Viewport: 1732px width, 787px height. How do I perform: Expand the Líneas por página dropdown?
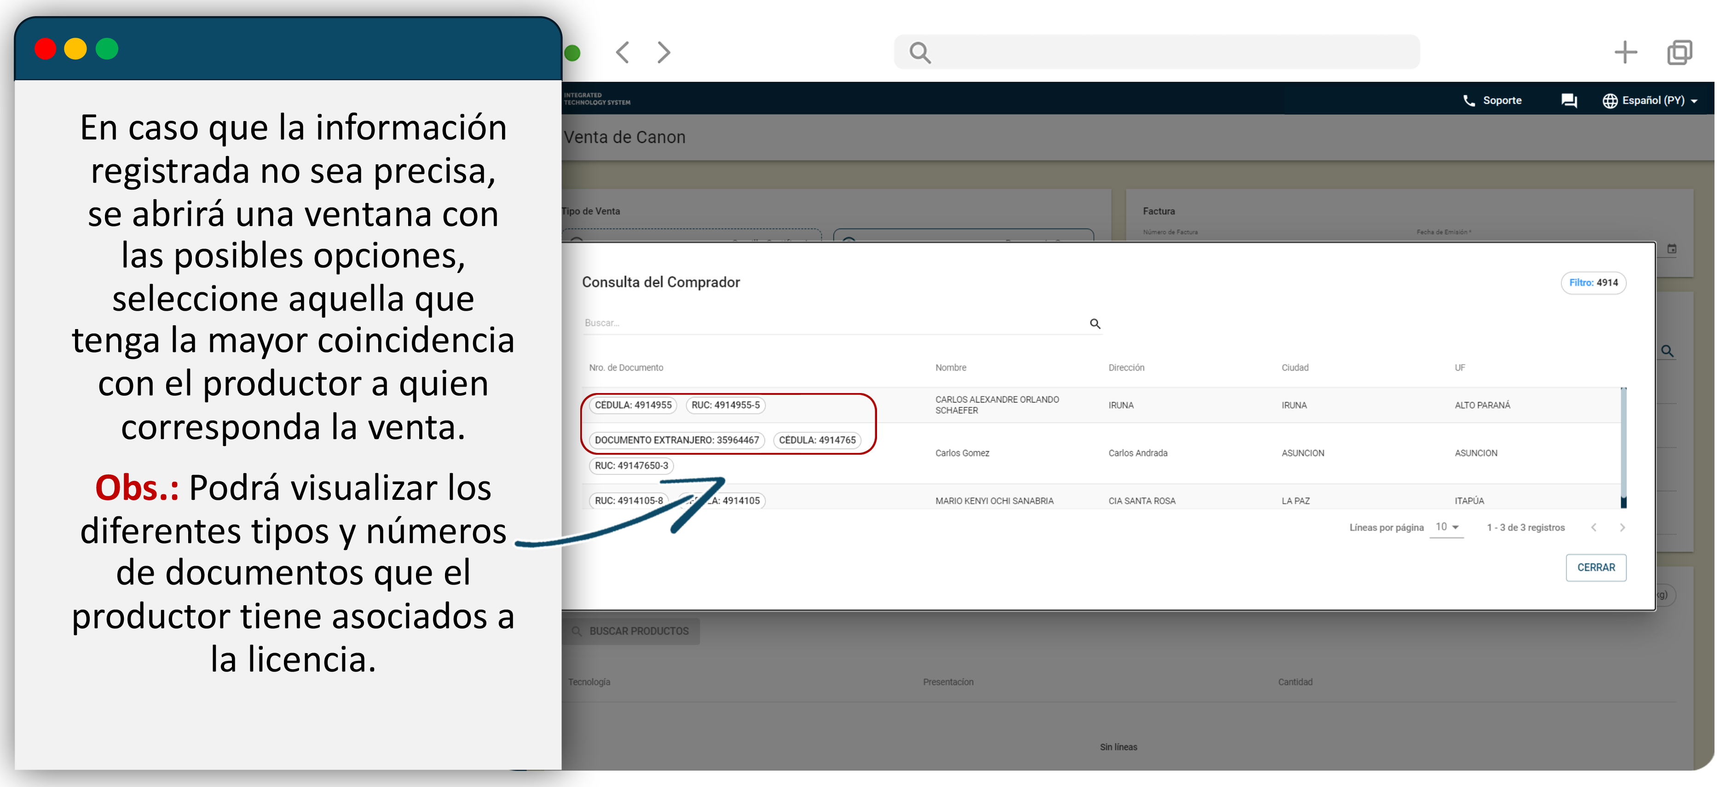(x=1446, y=527)
